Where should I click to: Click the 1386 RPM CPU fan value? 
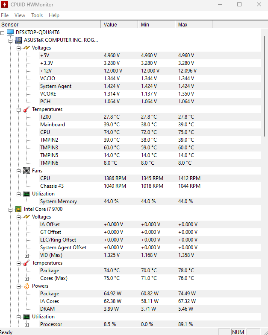115,178
